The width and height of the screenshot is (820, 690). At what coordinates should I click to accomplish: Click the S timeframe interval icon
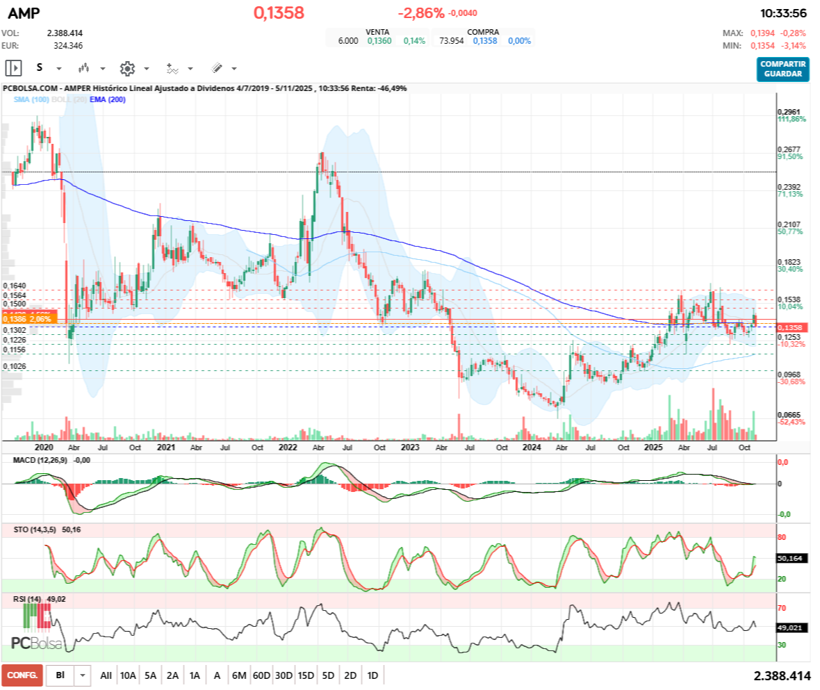point(40,68)
